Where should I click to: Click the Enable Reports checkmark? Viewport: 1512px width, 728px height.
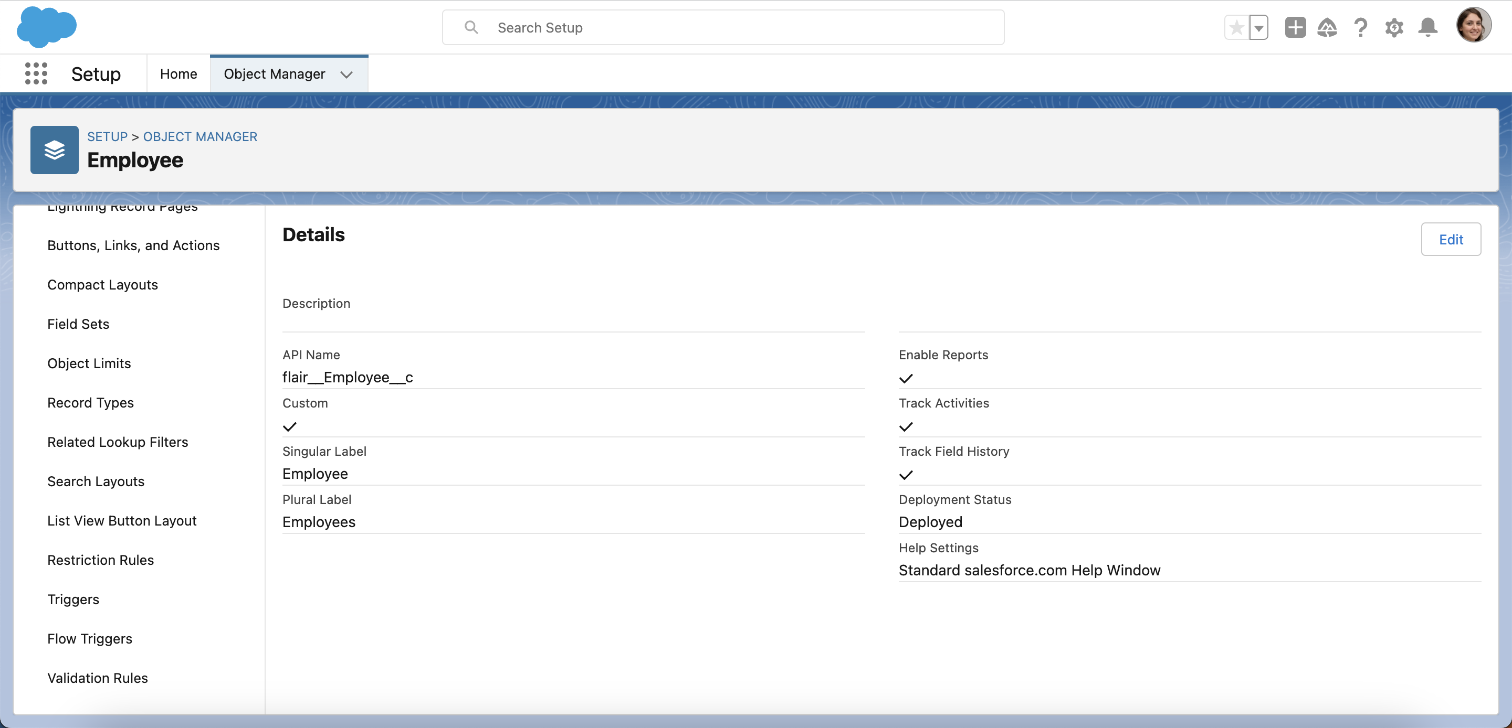[906, 379]
